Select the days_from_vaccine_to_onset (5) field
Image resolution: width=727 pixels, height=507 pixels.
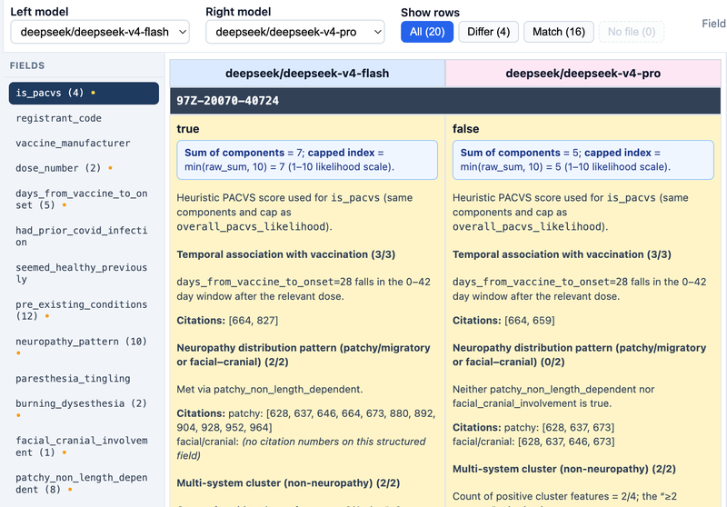(84, 199)
